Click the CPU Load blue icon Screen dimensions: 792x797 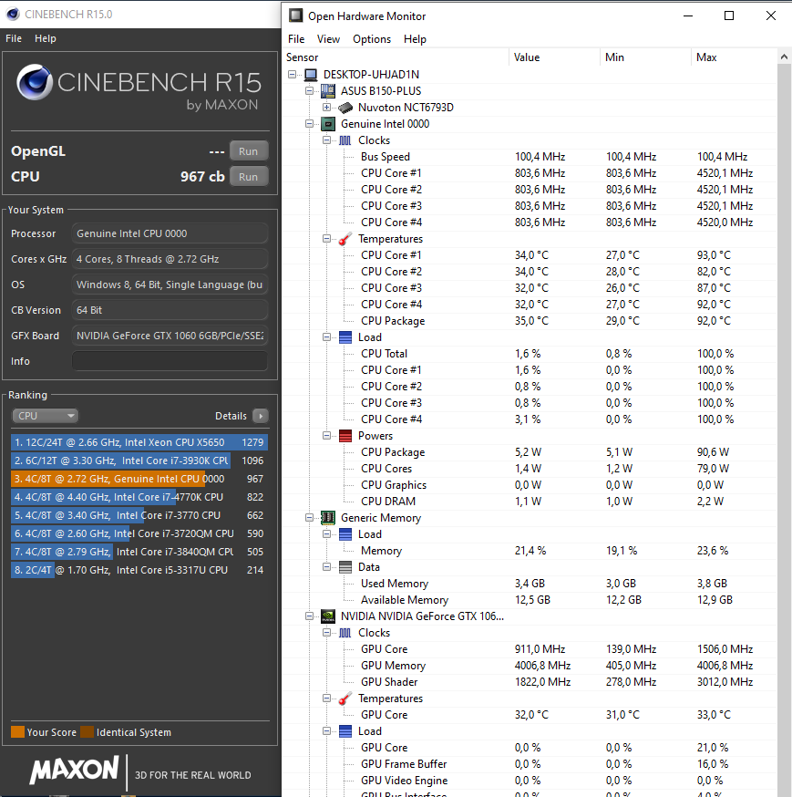[x=345, y=337]
